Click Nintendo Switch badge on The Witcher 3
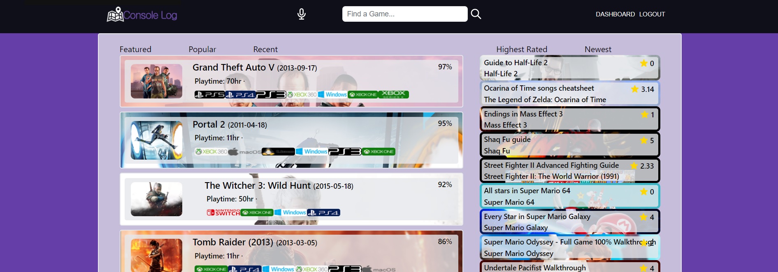 223,213
